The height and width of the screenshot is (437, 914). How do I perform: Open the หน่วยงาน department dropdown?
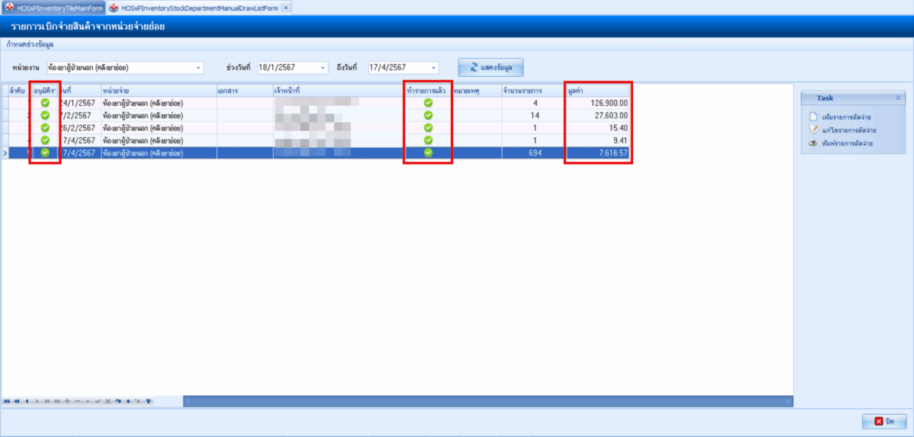tap(199, 68)
